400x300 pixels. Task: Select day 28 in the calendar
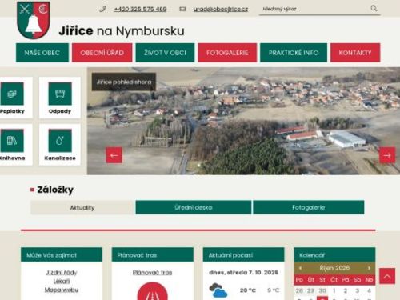click(x=299, y=290)
